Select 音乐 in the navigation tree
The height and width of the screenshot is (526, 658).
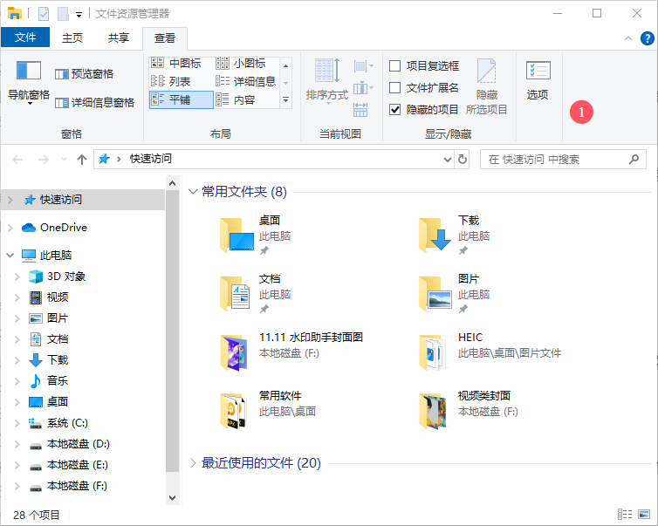click(x=58, y=380)
